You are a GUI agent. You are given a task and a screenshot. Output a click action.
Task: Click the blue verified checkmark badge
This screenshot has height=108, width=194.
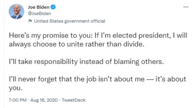point(53,7)
